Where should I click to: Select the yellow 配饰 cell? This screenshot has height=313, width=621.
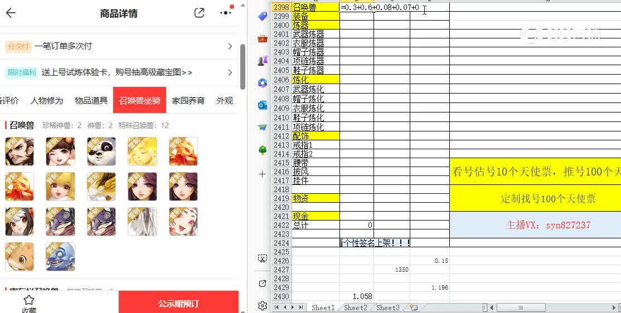click(x=316, y=136)
